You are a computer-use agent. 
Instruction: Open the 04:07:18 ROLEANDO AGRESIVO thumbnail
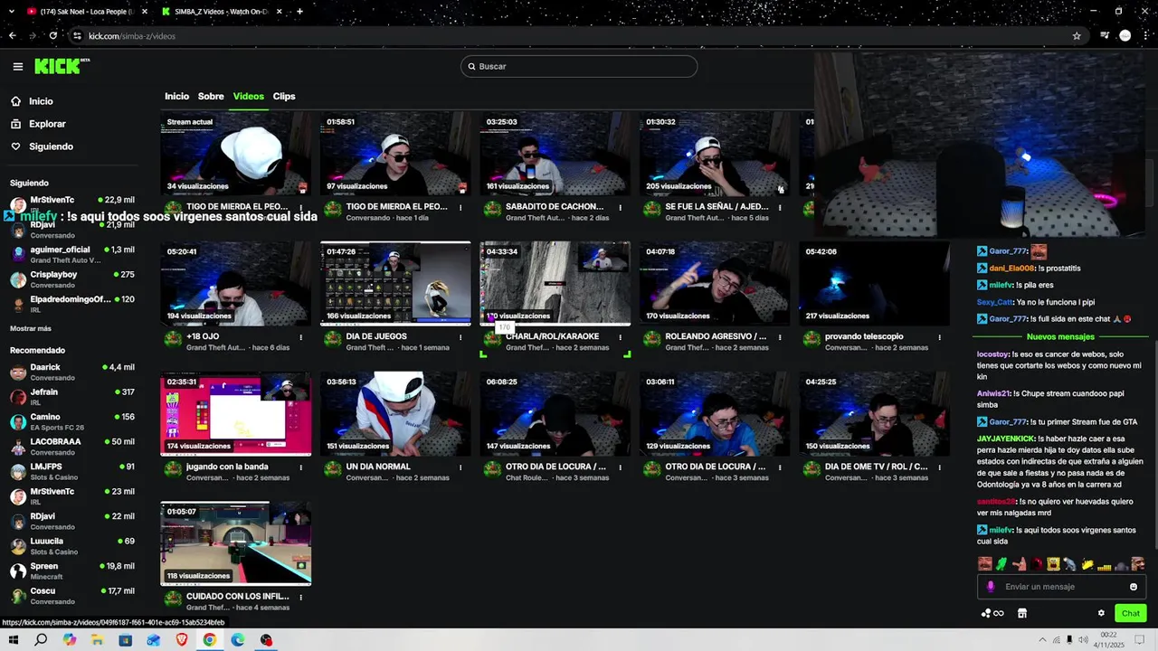pyautogui.click(x=715, y=284)
